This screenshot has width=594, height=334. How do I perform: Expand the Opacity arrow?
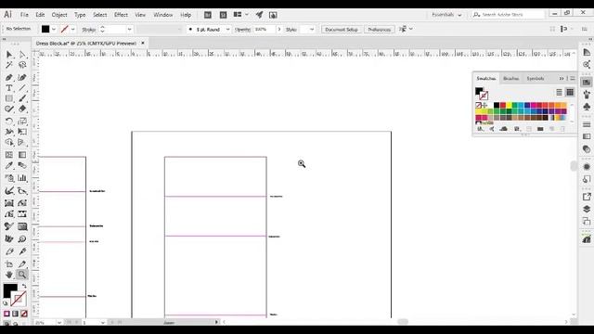tap(279, 29)
